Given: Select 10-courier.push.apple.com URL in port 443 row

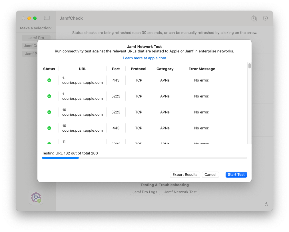Looking at the screenshot, I should pyautogui.click(x=82, y=128).
